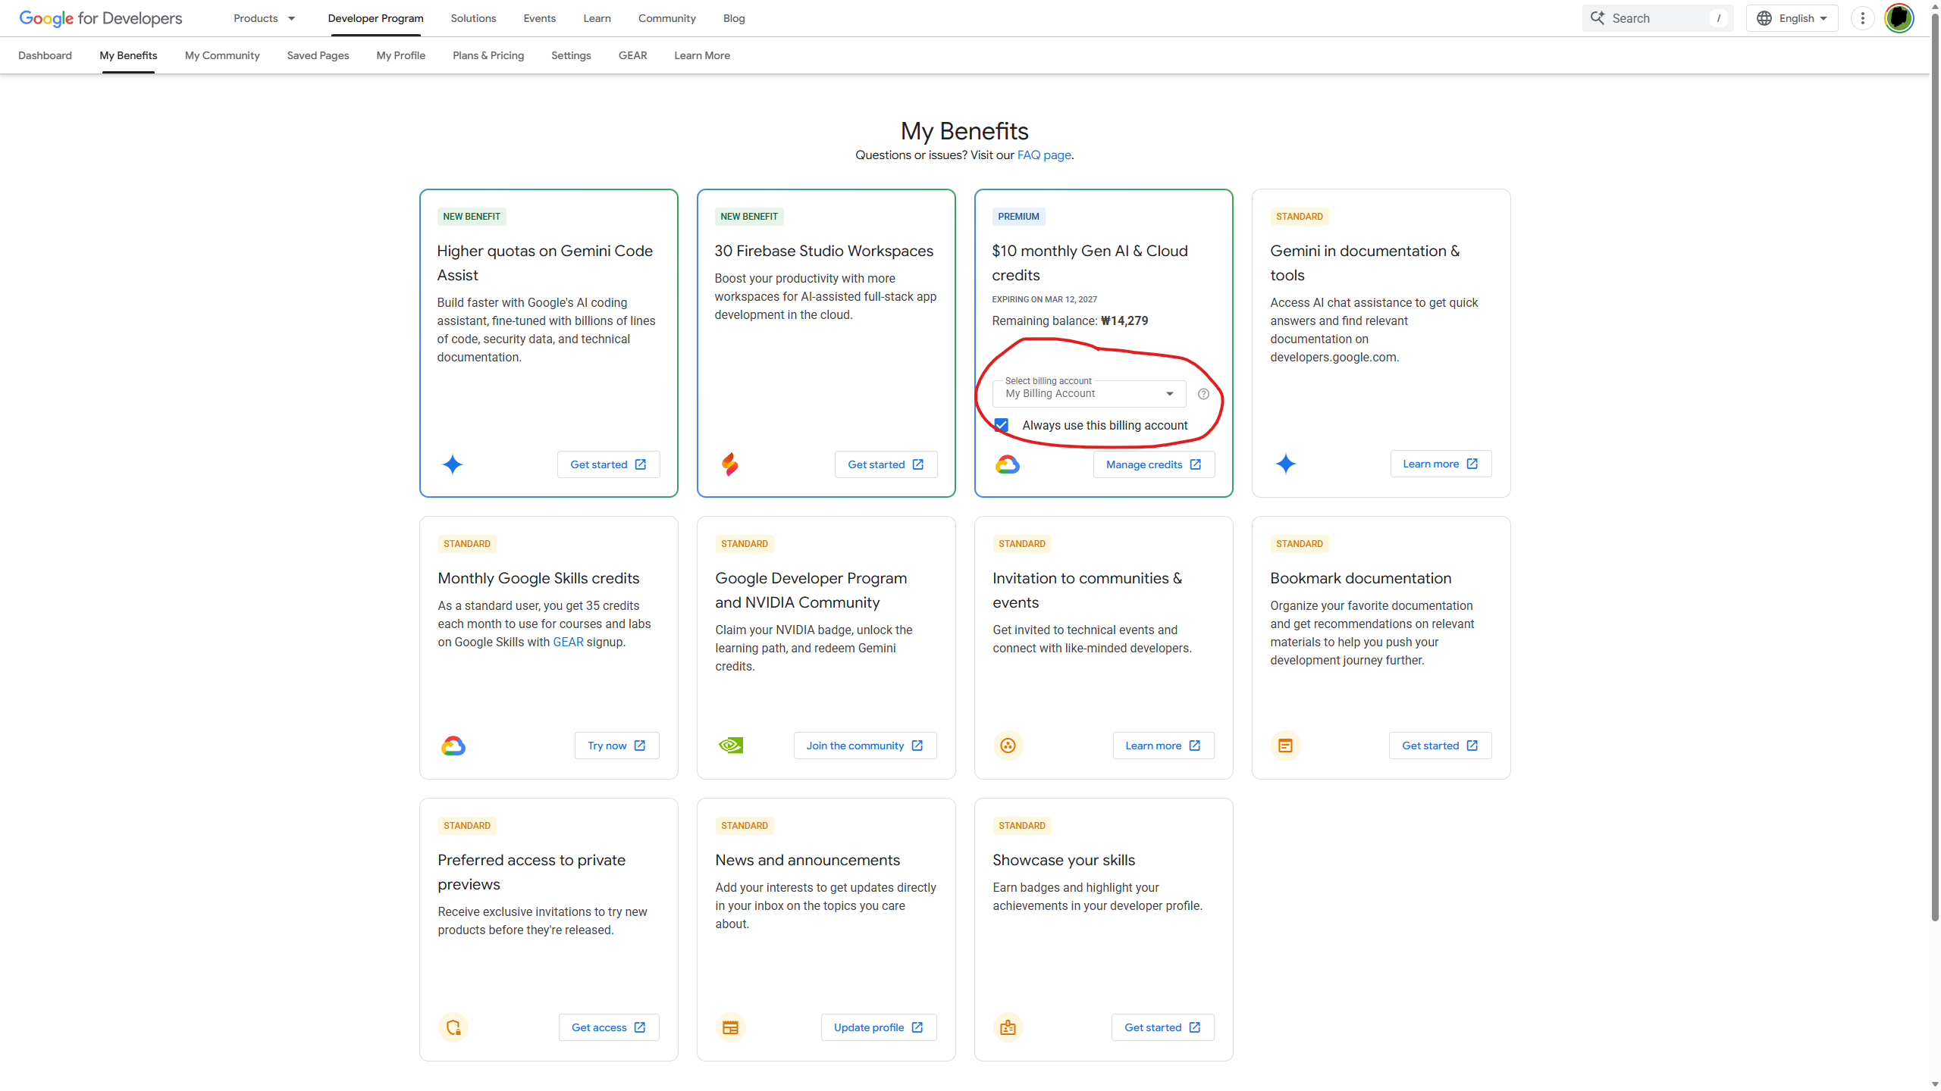Click the Gemini sparkle icon under Code Assist
The height and width of the screenshot is (1091, 1941).
pyautogui.click(x=453, y=464)
